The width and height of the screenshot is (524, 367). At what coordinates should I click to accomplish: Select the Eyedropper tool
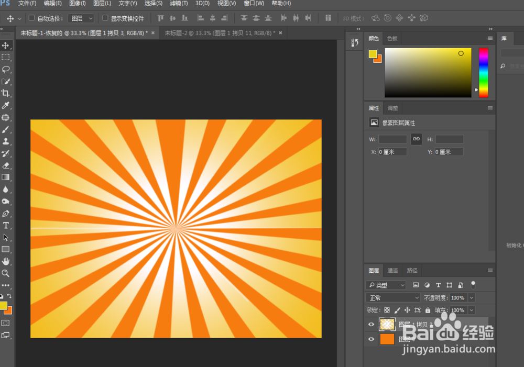click(x=6, y=105)
